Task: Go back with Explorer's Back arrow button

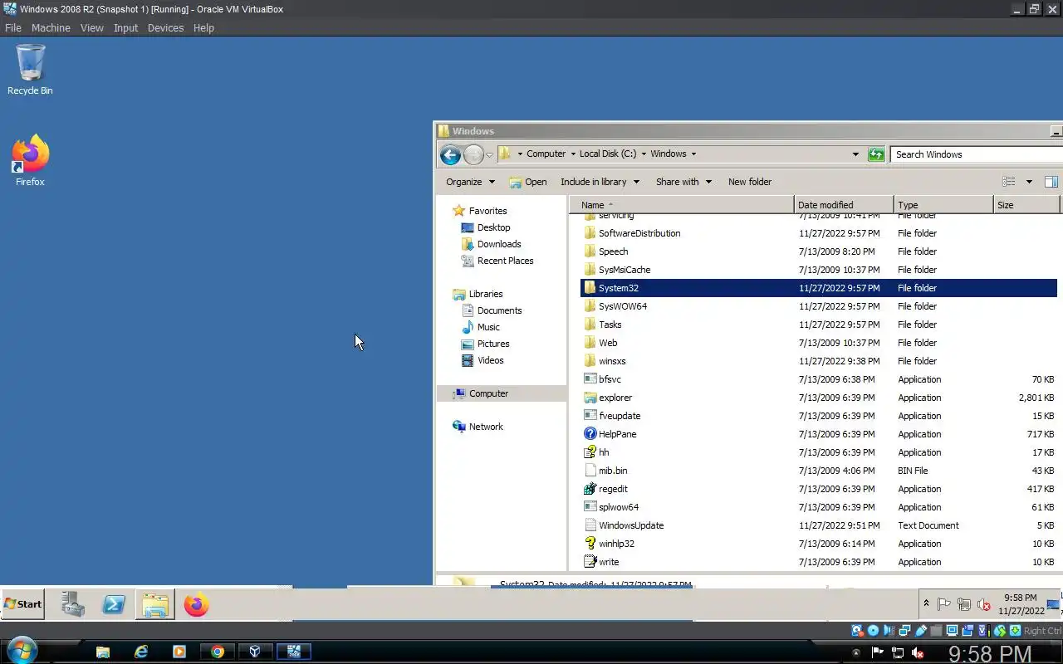Action: [450, 154]
